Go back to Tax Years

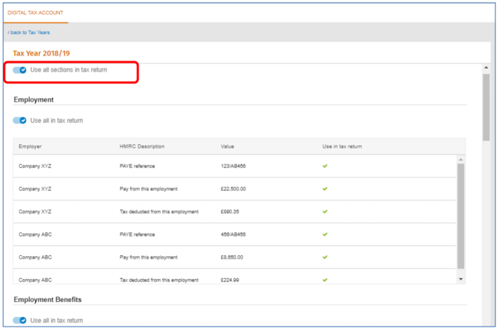29,33
